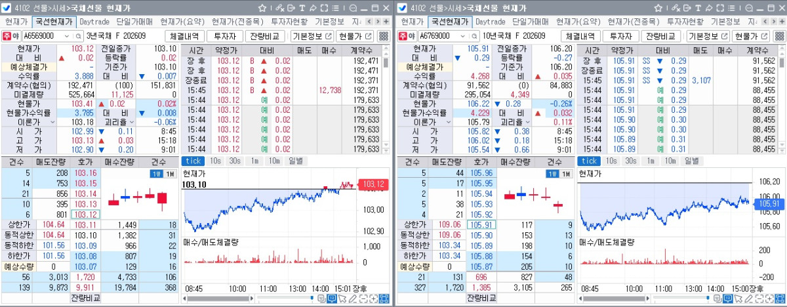Image resolution: width=787 pixels, height=307 pixels.
Task: Click 잔량비교 button in right window toolbar
Action: [x=661, y=36]
